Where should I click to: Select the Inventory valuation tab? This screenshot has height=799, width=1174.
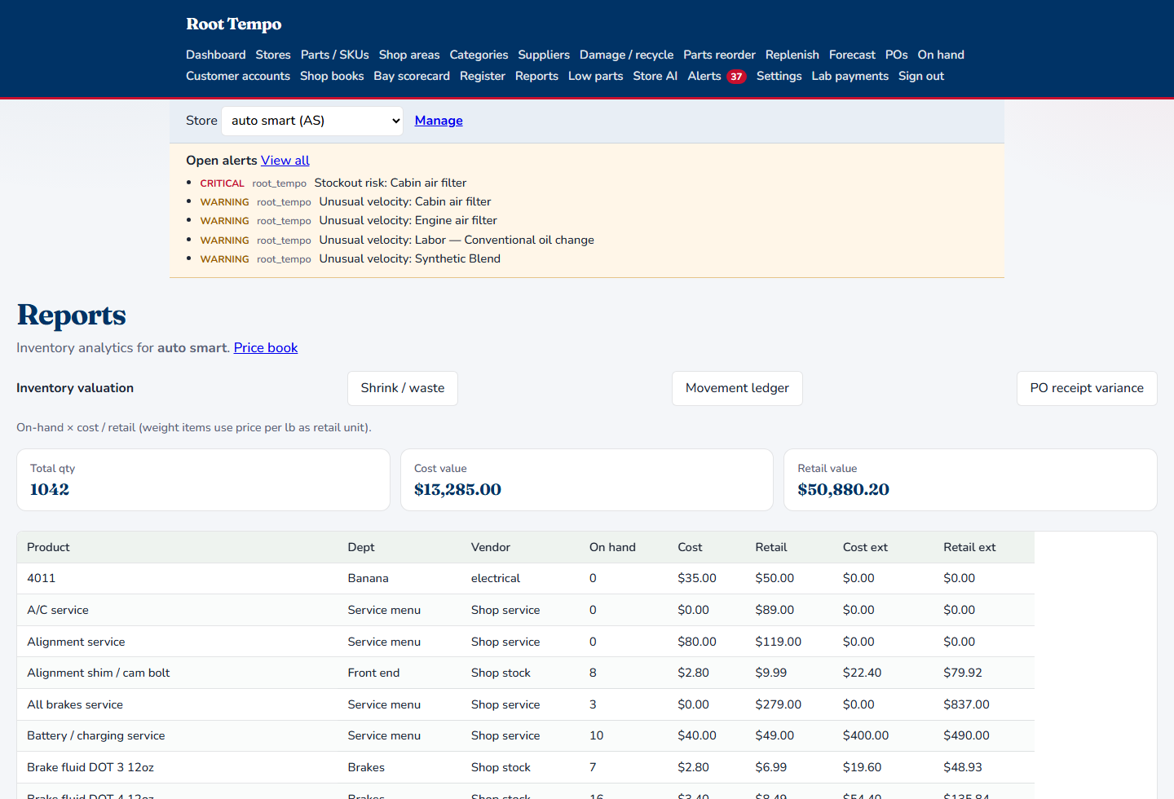75,388
